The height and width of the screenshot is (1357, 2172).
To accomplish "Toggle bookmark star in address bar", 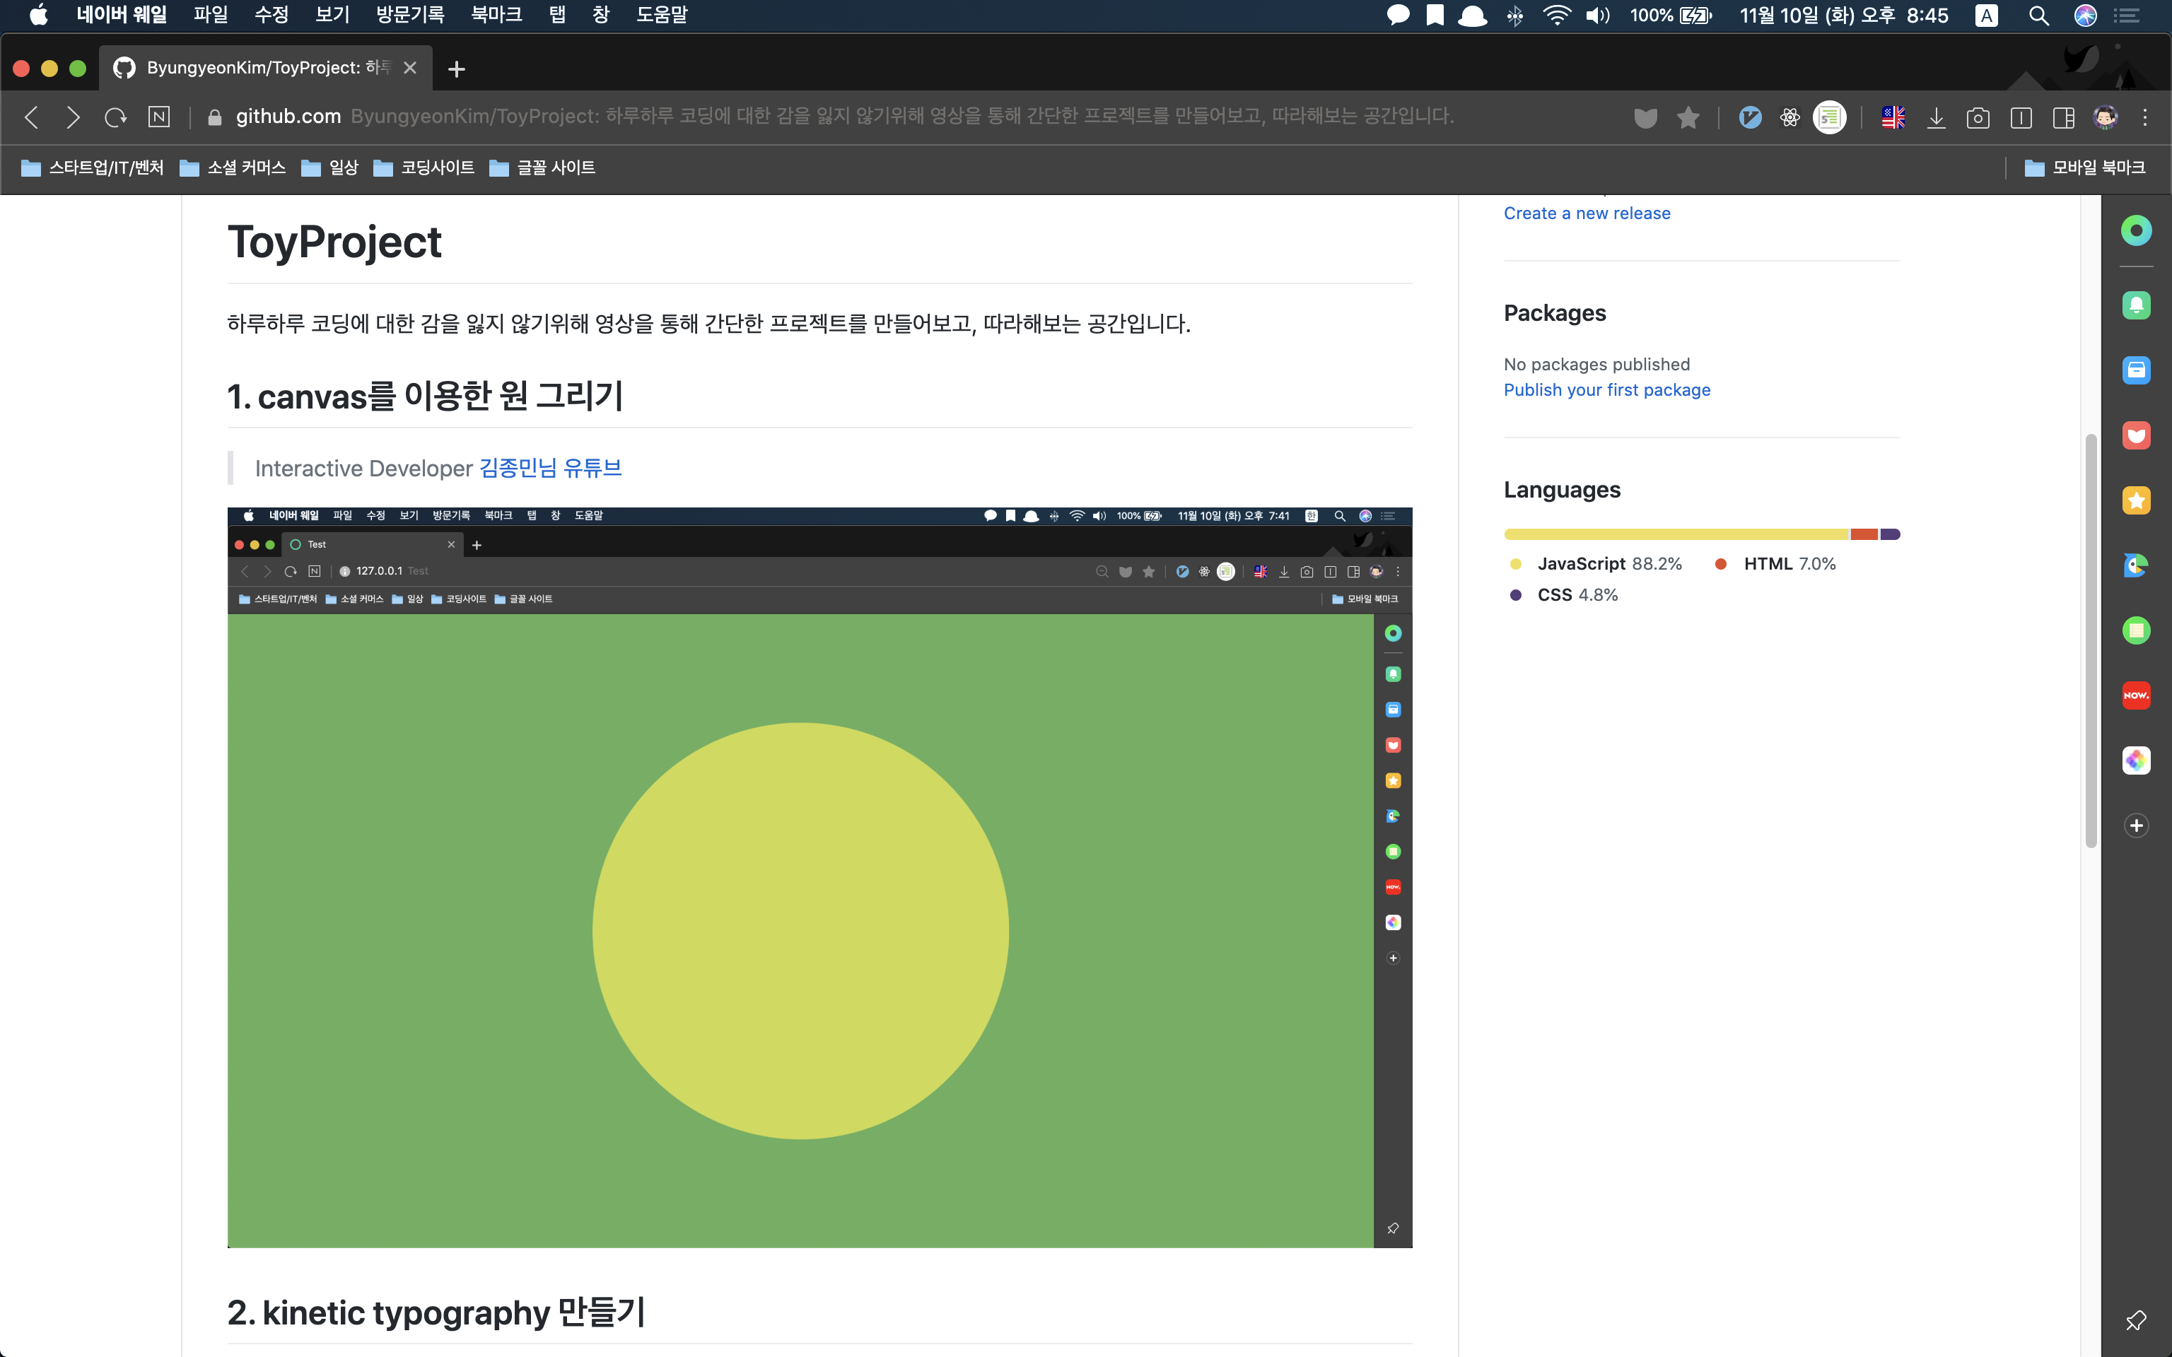I will coord(1688,117).
